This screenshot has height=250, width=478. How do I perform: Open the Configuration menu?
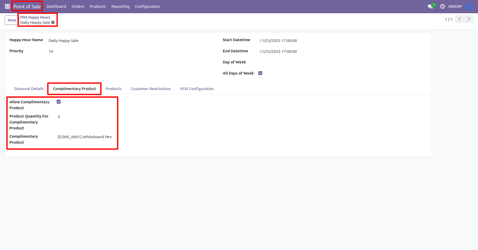(x=147, y=6)
